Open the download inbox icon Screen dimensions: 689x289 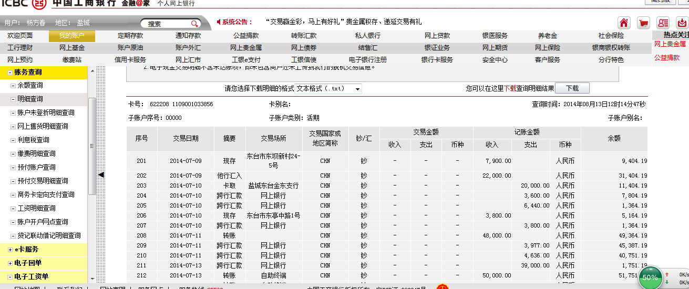[682, 23]
